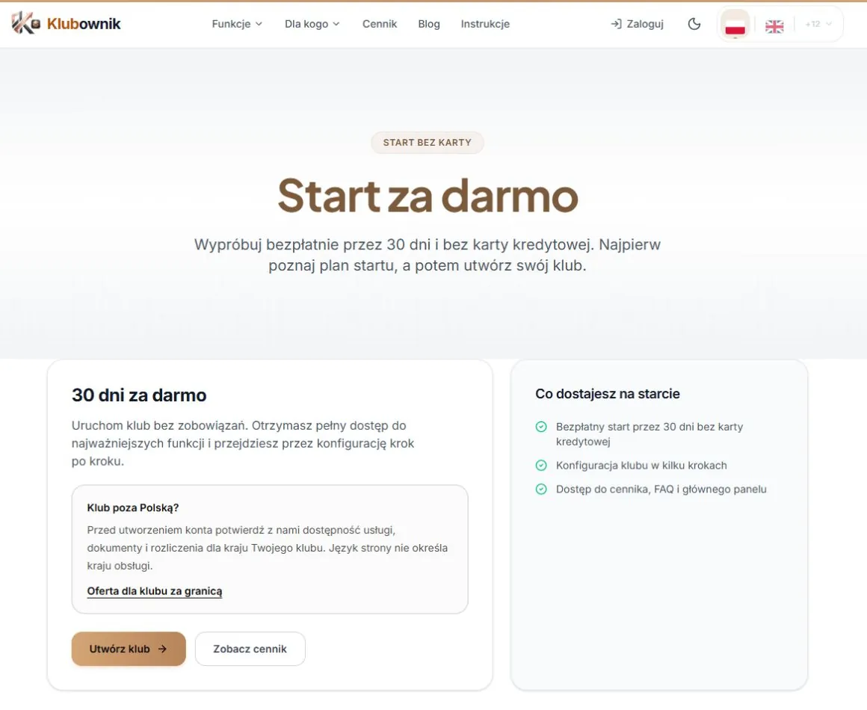
Task: Click the Utwórz klub button
Action: pos(129,649)
